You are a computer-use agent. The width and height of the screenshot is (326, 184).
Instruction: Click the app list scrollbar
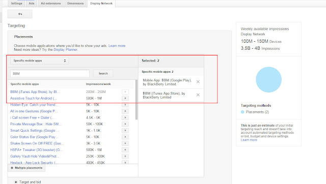(137, 100)
